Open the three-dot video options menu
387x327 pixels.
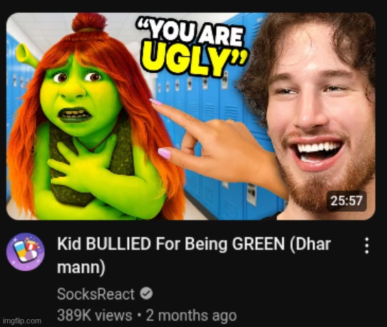(x=367, y=245)
